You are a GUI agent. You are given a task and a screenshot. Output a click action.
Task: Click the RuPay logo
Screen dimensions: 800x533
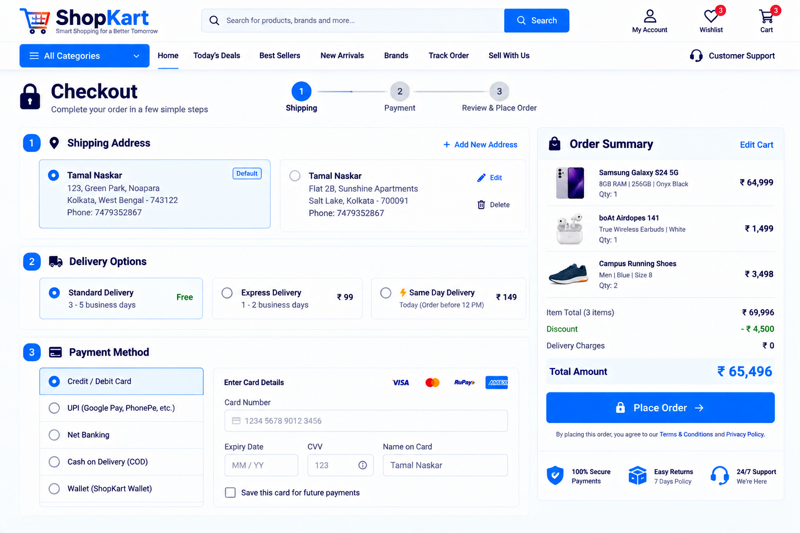coord(464,383)
